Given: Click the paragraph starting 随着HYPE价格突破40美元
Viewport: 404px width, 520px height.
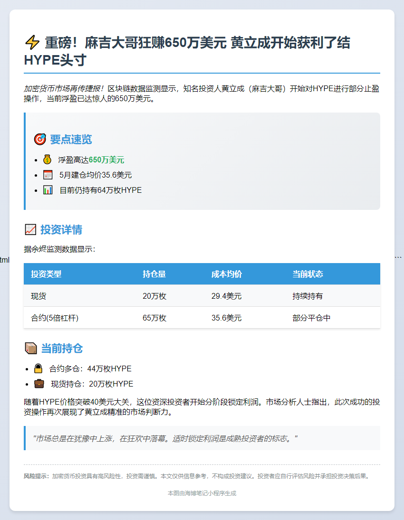Looking at the screenshot, I should [202, 407].
